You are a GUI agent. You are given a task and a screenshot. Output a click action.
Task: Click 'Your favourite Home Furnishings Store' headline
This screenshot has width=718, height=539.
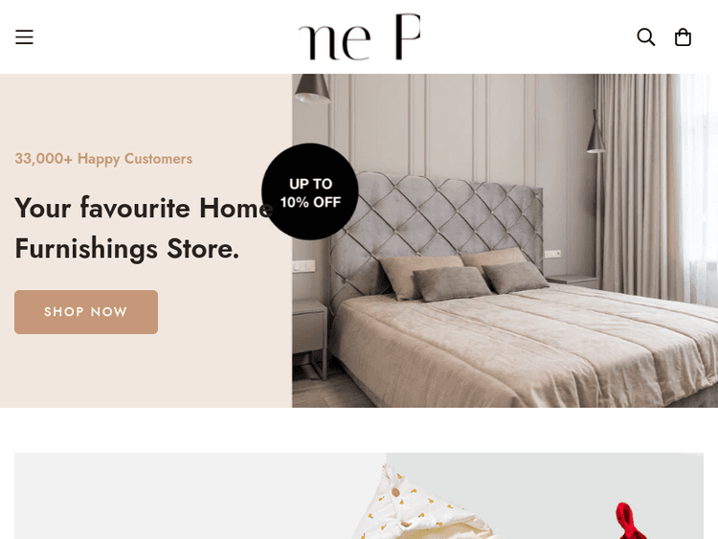click(x=144, y=228)
